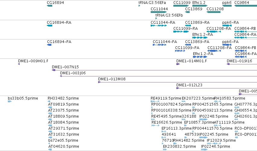
Task: Click BAC clone DME1-019I16
Action: click(239, 61)
